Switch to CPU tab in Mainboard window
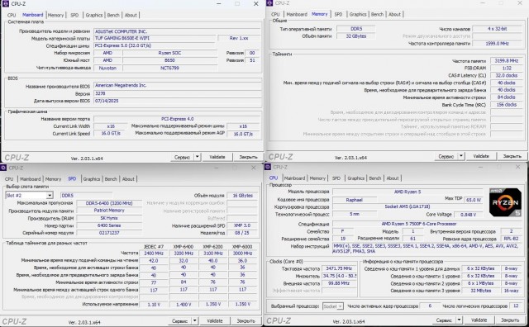Viewport: 529px width, 327px height. tap(12, 15)
